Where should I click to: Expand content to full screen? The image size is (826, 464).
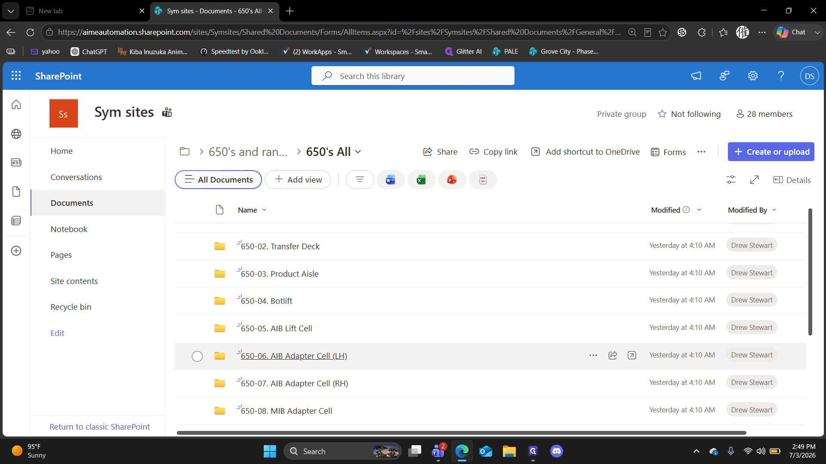(754, 180)
